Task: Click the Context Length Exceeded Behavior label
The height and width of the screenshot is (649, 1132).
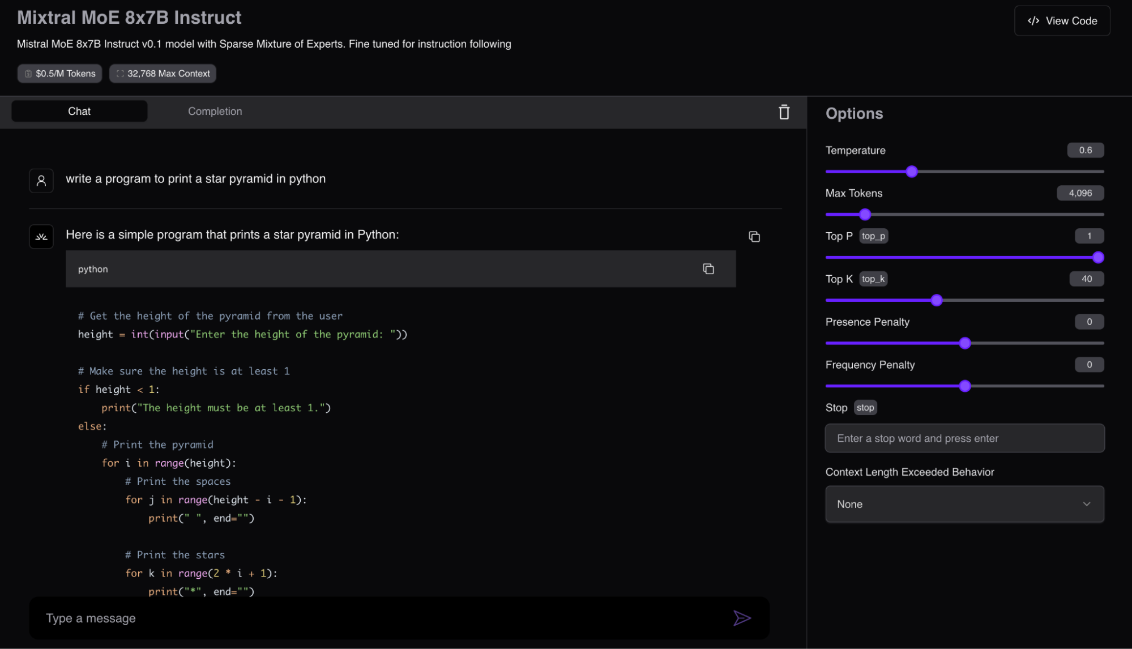Action: (909, 472)
